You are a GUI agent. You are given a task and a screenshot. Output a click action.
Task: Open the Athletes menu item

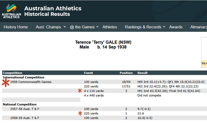click(x=110, y=27)
